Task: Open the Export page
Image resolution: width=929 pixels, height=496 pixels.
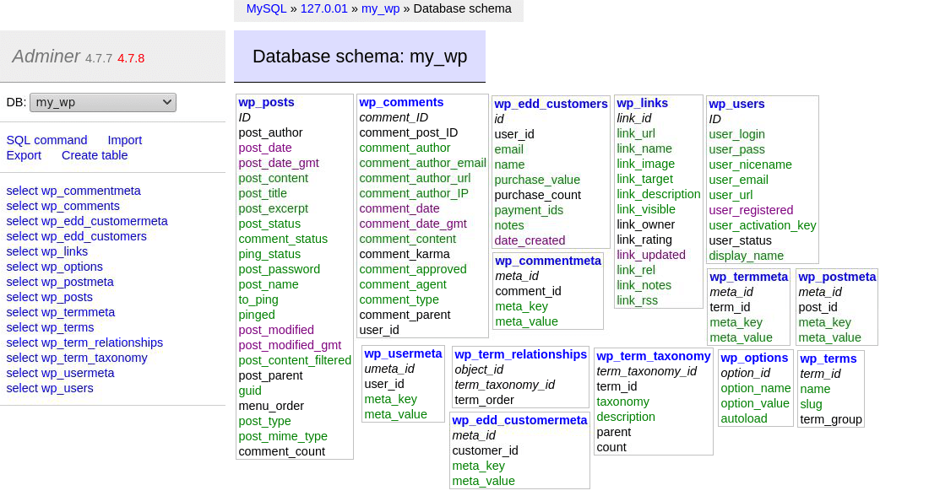Action: [x=24, y=155]
